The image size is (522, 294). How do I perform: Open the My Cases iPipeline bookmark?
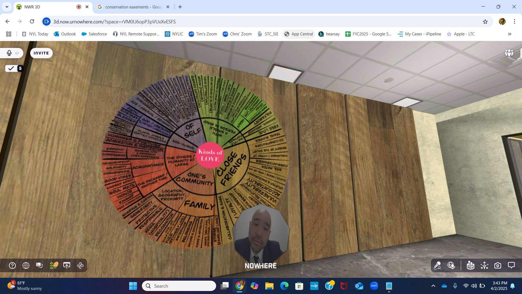(x=420, y=34)
